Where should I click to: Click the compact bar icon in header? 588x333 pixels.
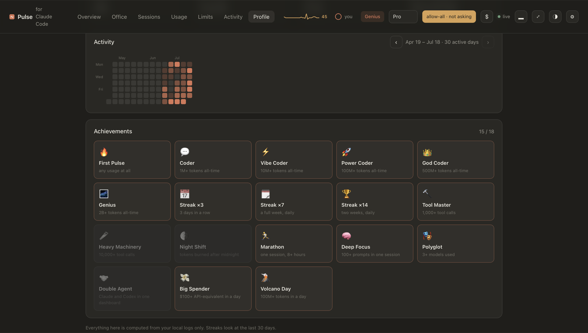pos(521,17)
